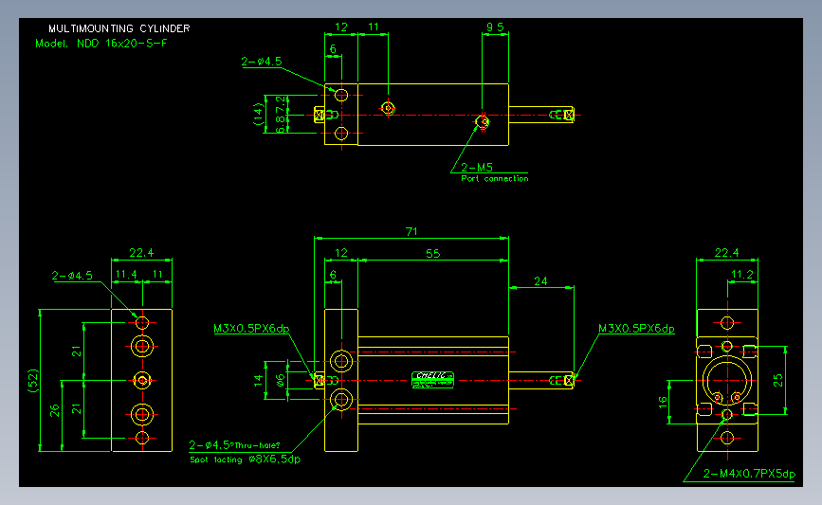
Task: Select the 16 vertical dimension
Action: tap(663, 403)
